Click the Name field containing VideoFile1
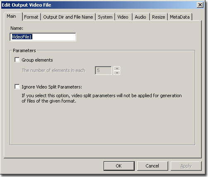This screenshot has height=177, width=208. click(43, 37)
